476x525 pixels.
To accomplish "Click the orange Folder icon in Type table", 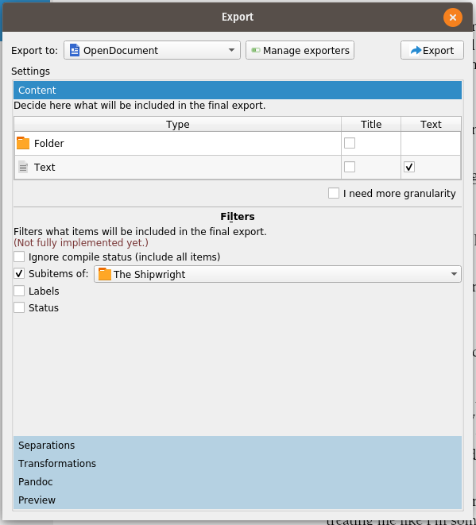I will (x=23, y=143).
